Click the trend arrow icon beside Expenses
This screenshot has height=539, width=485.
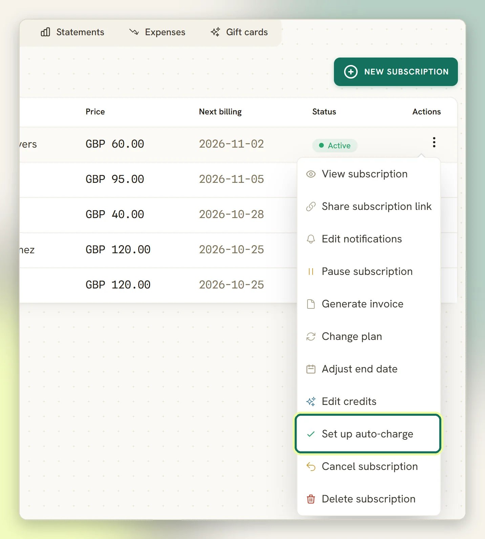[134, 32]
